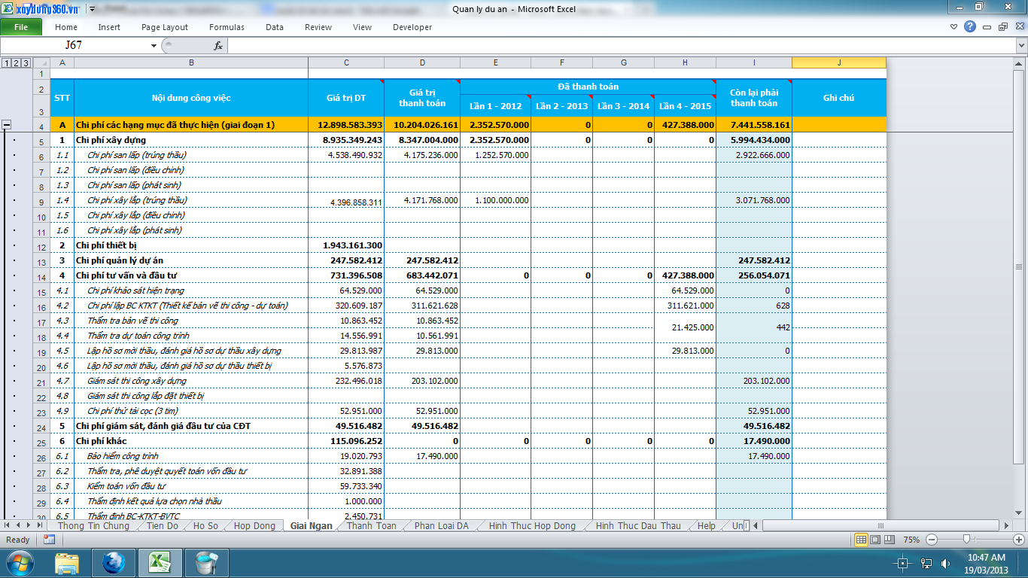Select column B header
This screenshot has width=1028, height=578.
[x=191, y=63]
